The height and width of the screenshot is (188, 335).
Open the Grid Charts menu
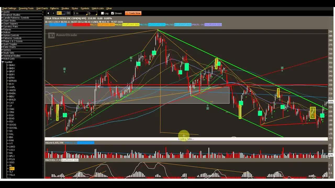pyautogui.click(x=42, y=8)
